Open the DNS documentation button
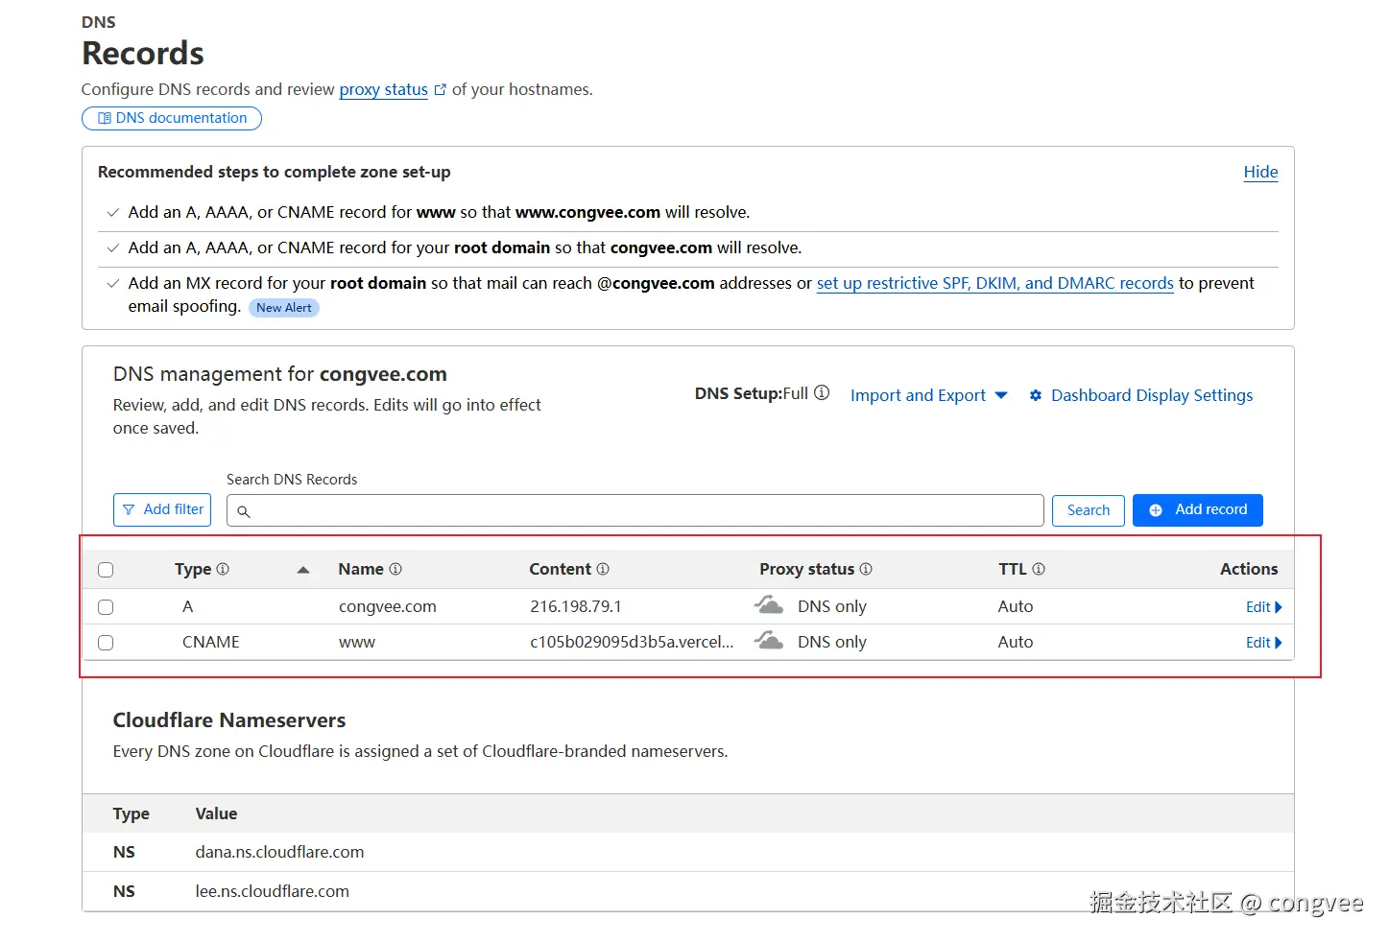Viewport: 1389px width, 943px height. tap(172, 118)
